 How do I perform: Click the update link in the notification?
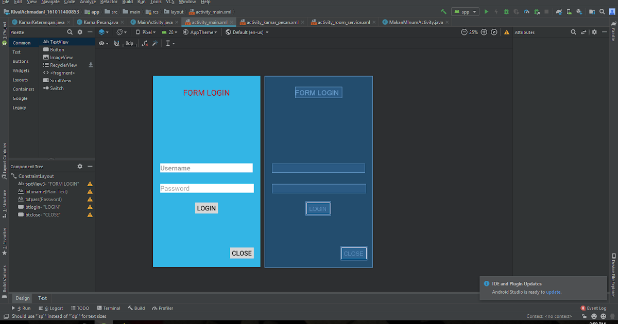coord(553,292)
